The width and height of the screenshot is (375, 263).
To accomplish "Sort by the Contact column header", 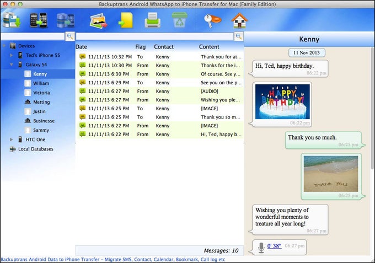I will pyautogui.click(x=164, y=47).
